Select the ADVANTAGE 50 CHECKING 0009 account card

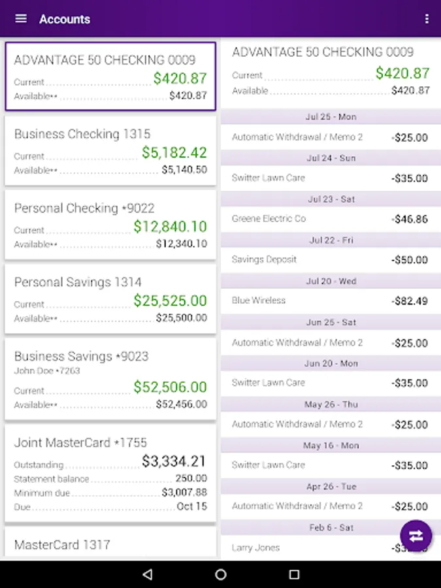110,76
